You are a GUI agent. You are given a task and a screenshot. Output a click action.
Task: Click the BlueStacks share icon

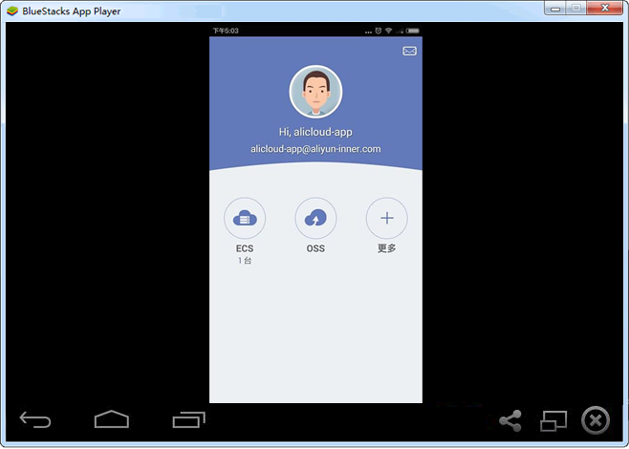[510, 420]
